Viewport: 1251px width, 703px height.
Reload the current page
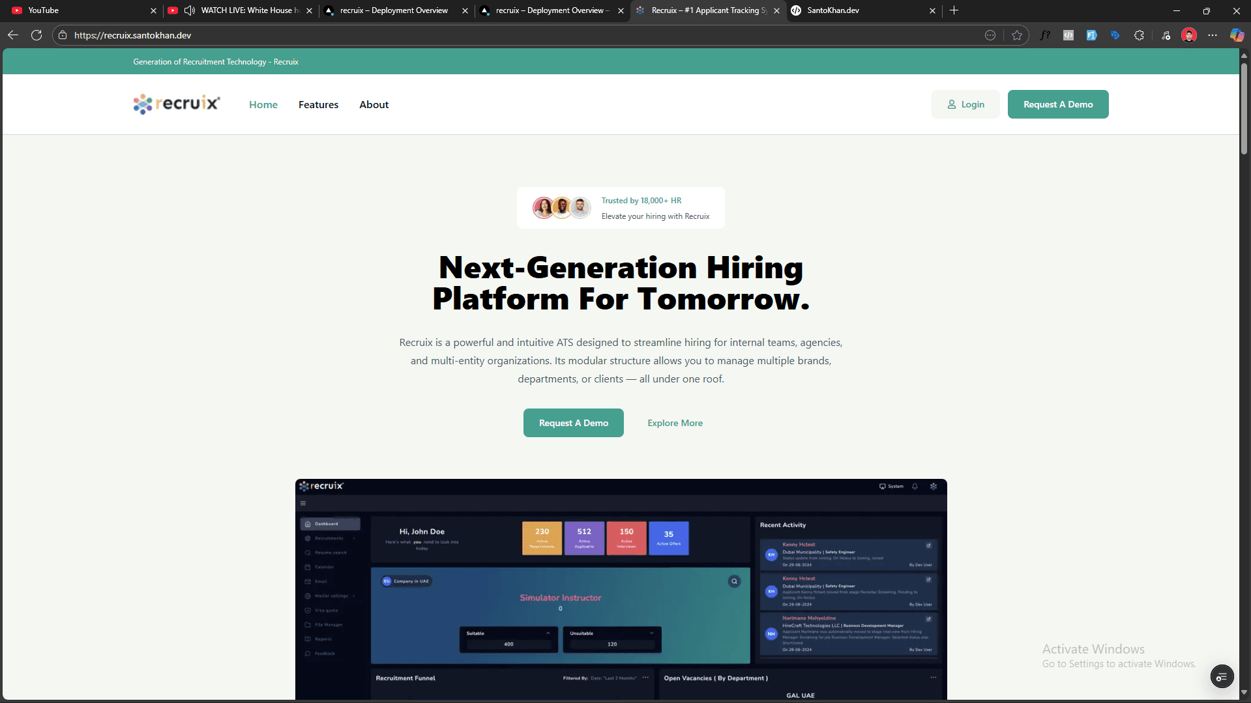click(x=37, y=35)
